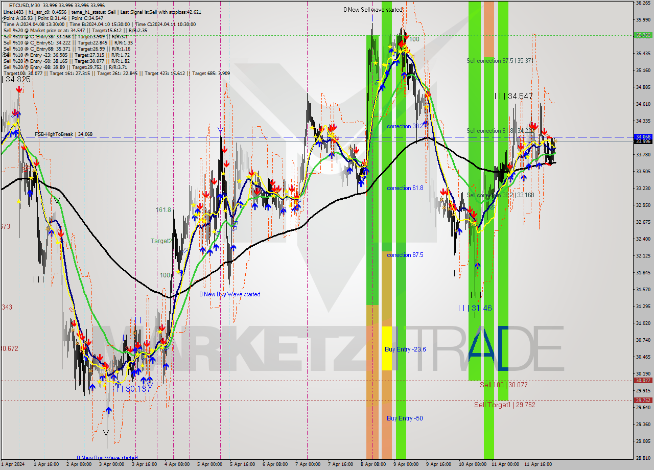Click '10 Apr 08:00' on time axis
654x470 pixels.
pos(473,464)
